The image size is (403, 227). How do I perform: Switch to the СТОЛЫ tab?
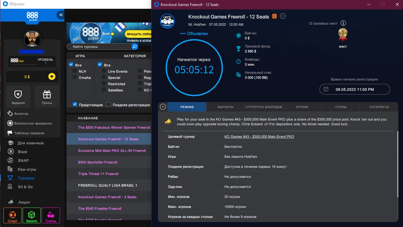pyautogui.click(x=341, y=107)
